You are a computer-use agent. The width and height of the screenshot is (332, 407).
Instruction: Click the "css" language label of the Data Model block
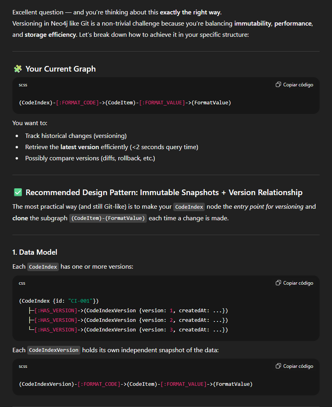[22, 283]
